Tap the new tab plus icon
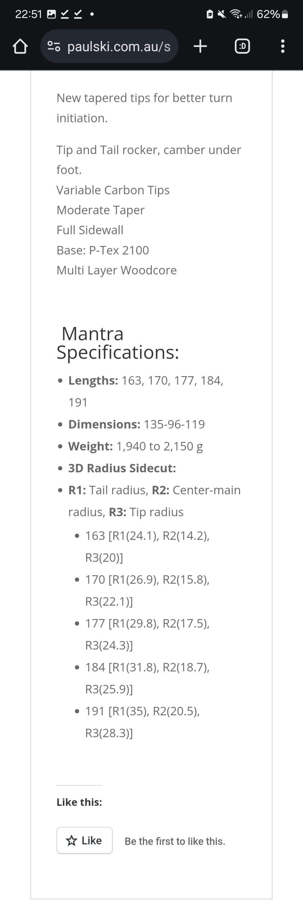 (200, 46)
